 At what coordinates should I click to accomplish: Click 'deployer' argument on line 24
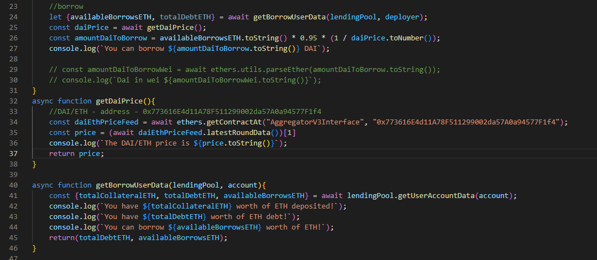402,17
